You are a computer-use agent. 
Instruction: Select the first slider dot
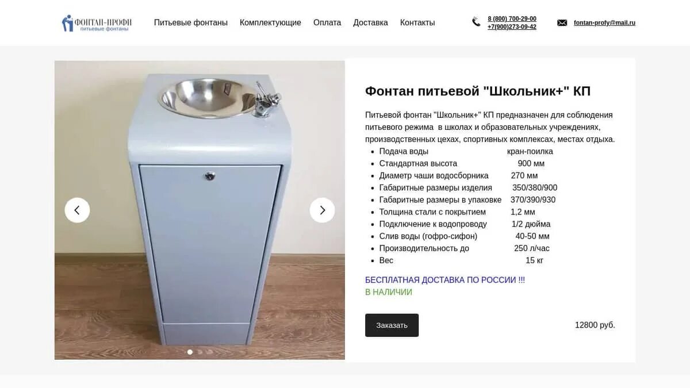pyautogui.click(x=190, y=352)
